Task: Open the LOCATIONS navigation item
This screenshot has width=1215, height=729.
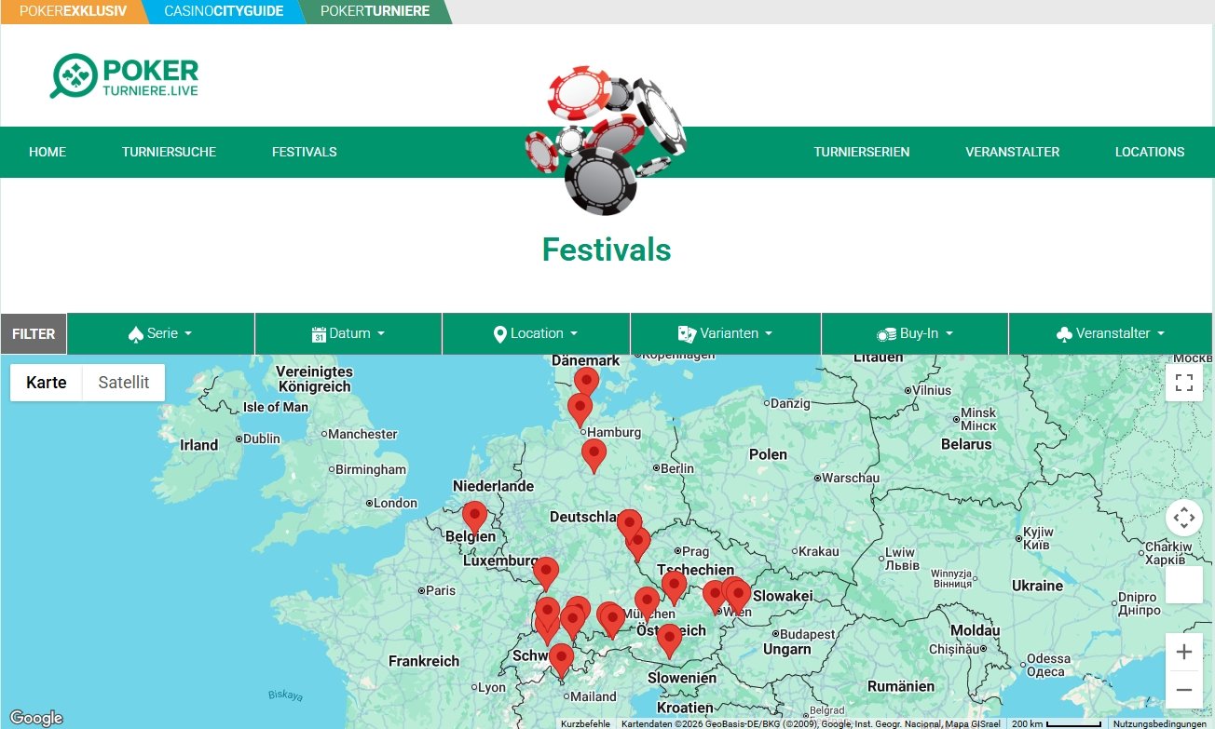Action: pos(1150,152)
